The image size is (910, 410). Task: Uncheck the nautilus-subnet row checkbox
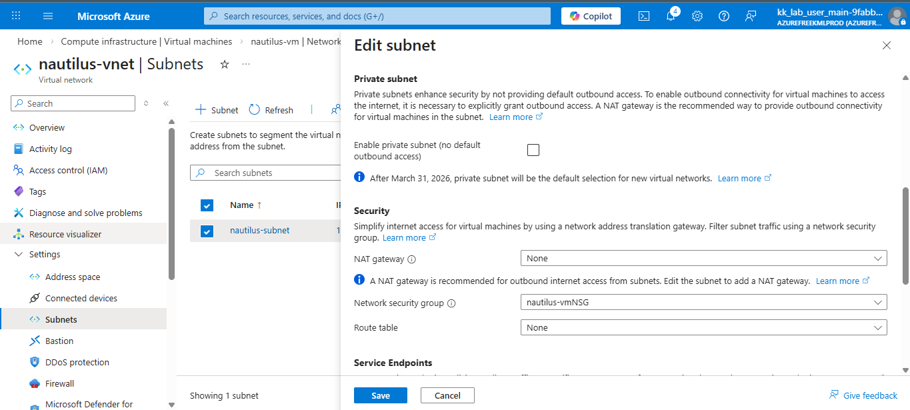click(x=207, y=231)
